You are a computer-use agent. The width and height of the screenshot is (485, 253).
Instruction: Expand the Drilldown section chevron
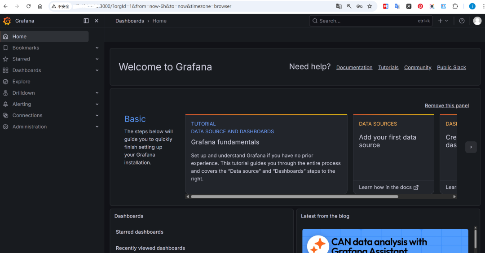coord(97,93)
